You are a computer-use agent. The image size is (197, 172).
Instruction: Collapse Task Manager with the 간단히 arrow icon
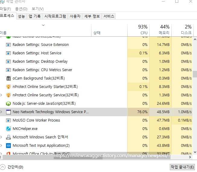pyautogui.click(x=3, y=167)
